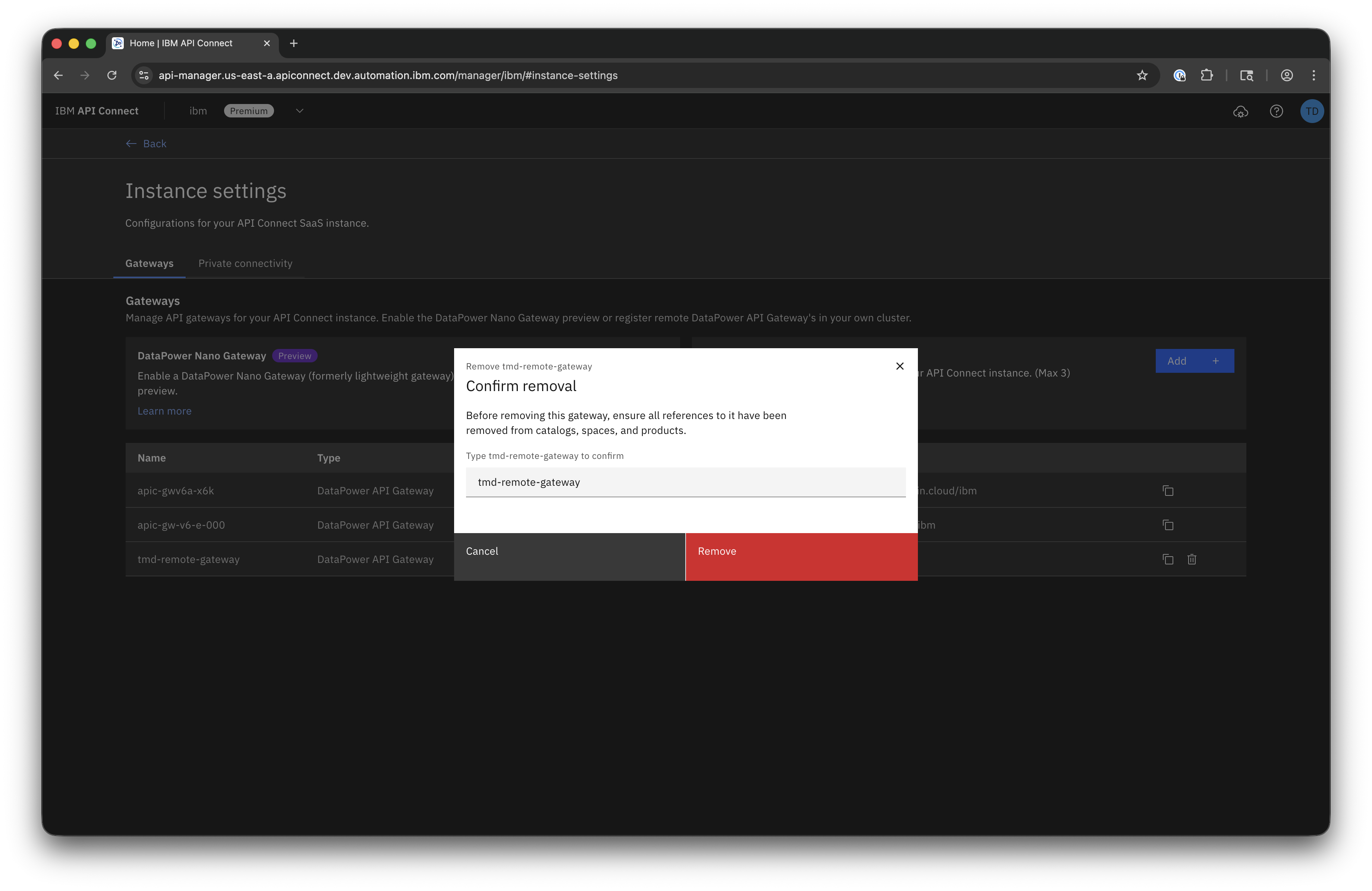The width and height of the screenshot is (1372, 891).
Task: Open browser extensions puzzle icon
Action: [x=1206, y=76]
